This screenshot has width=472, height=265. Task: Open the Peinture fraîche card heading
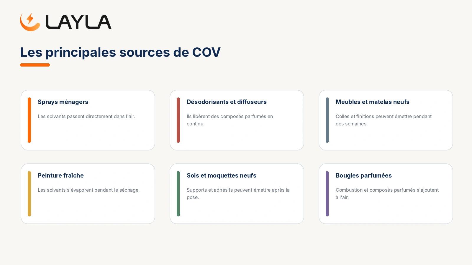[x=61, y=175]
